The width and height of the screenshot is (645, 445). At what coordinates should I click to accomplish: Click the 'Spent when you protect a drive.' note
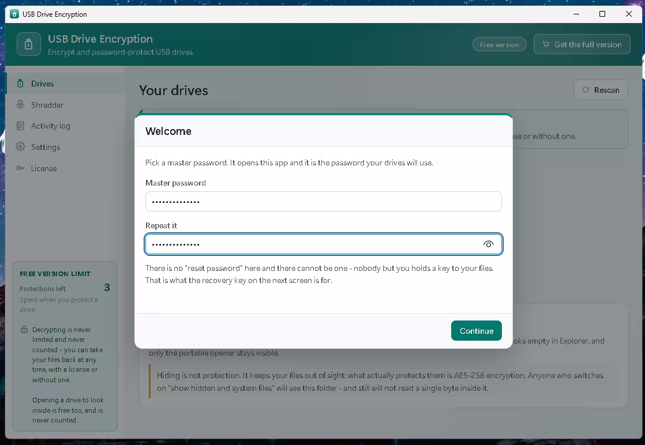click(59, 304)
